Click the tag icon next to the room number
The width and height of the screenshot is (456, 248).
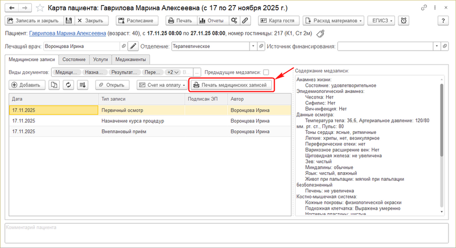coord(320,34)
